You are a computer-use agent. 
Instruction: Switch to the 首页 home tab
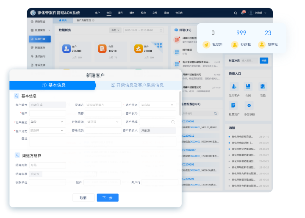point(63,20)
